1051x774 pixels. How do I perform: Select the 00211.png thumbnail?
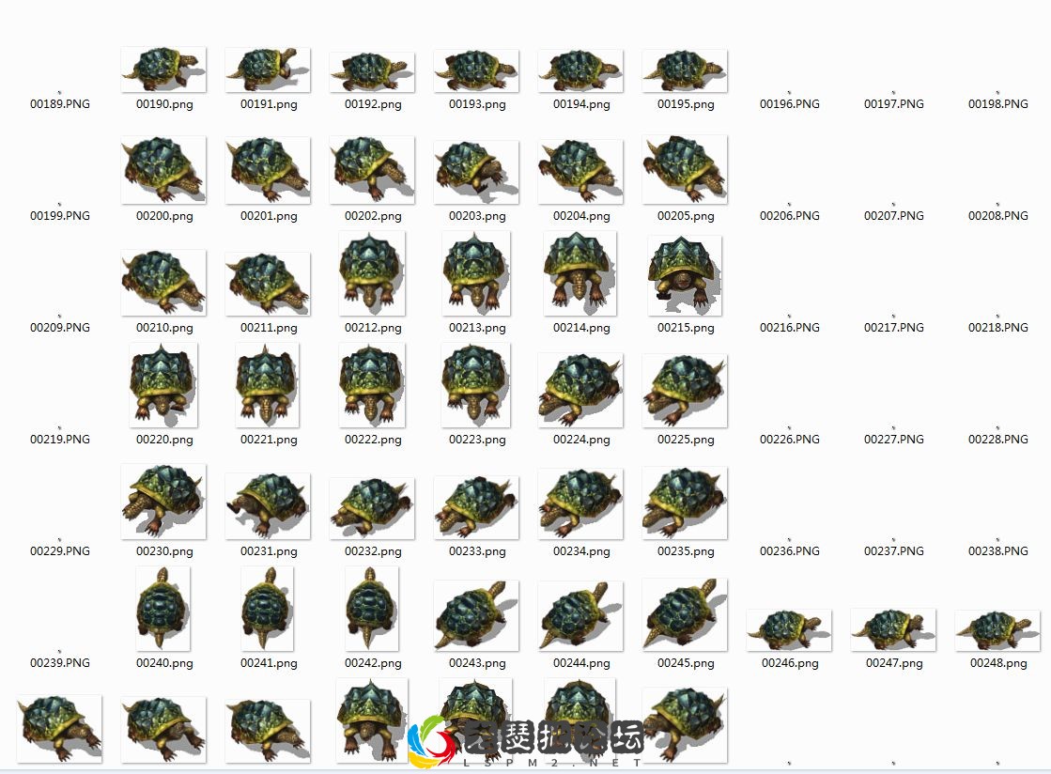point(268,284)
